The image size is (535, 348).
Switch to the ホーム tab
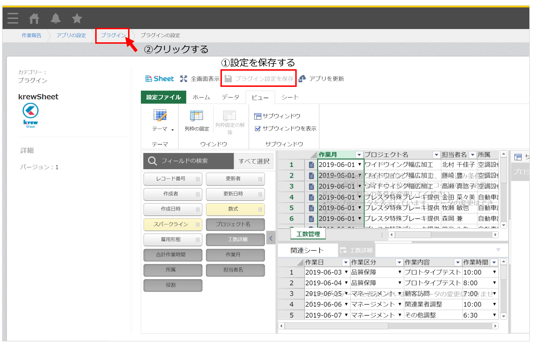(x=201, y=97)
